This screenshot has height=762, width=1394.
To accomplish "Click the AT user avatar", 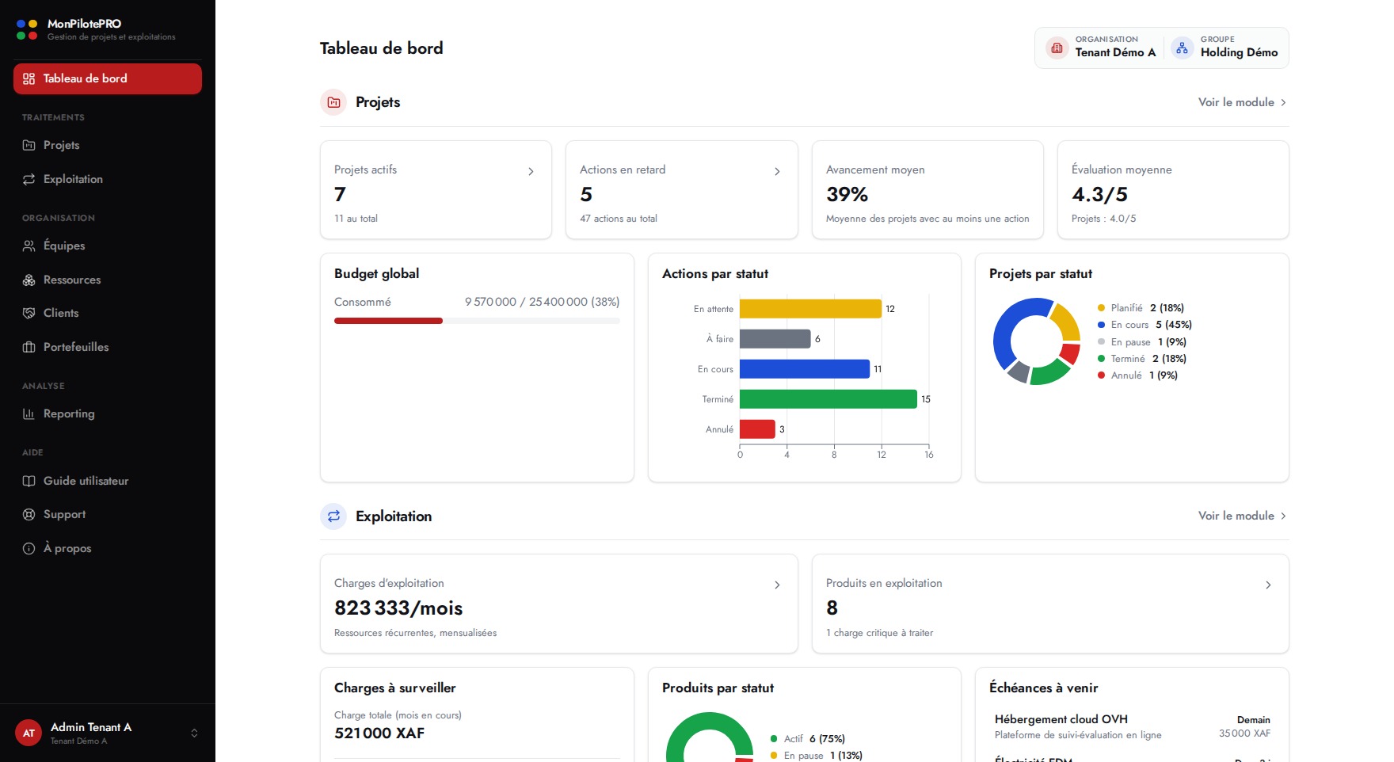I will (29, 733).
